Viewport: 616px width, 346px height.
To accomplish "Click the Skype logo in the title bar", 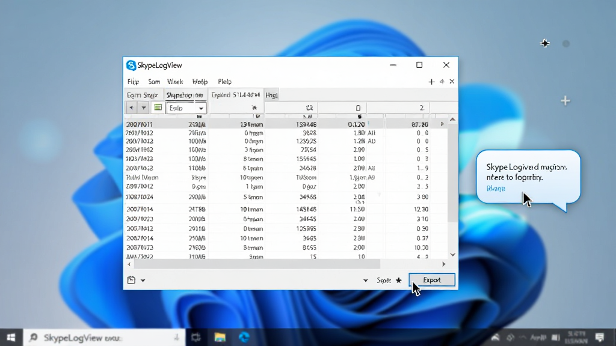I will (x=131, y=65).
